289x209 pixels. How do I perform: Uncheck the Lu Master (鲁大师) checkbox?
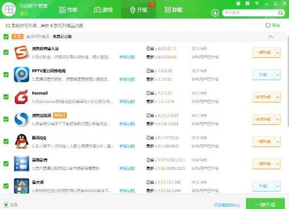coord(6,186)
